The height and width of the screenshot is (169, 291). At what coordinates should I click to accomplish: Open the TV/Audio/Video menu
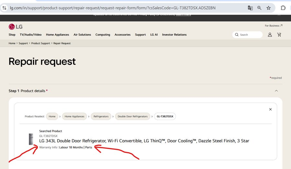pos(31,35)
